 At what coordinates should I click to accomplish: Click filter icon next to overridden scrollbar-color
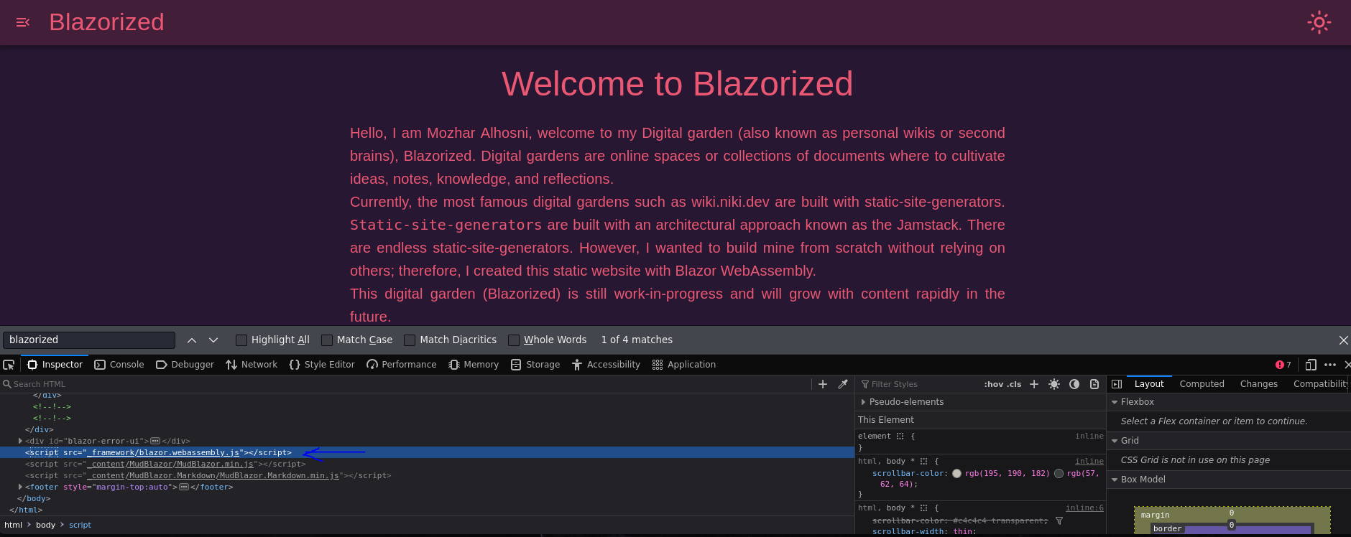tap(1059, 520)
